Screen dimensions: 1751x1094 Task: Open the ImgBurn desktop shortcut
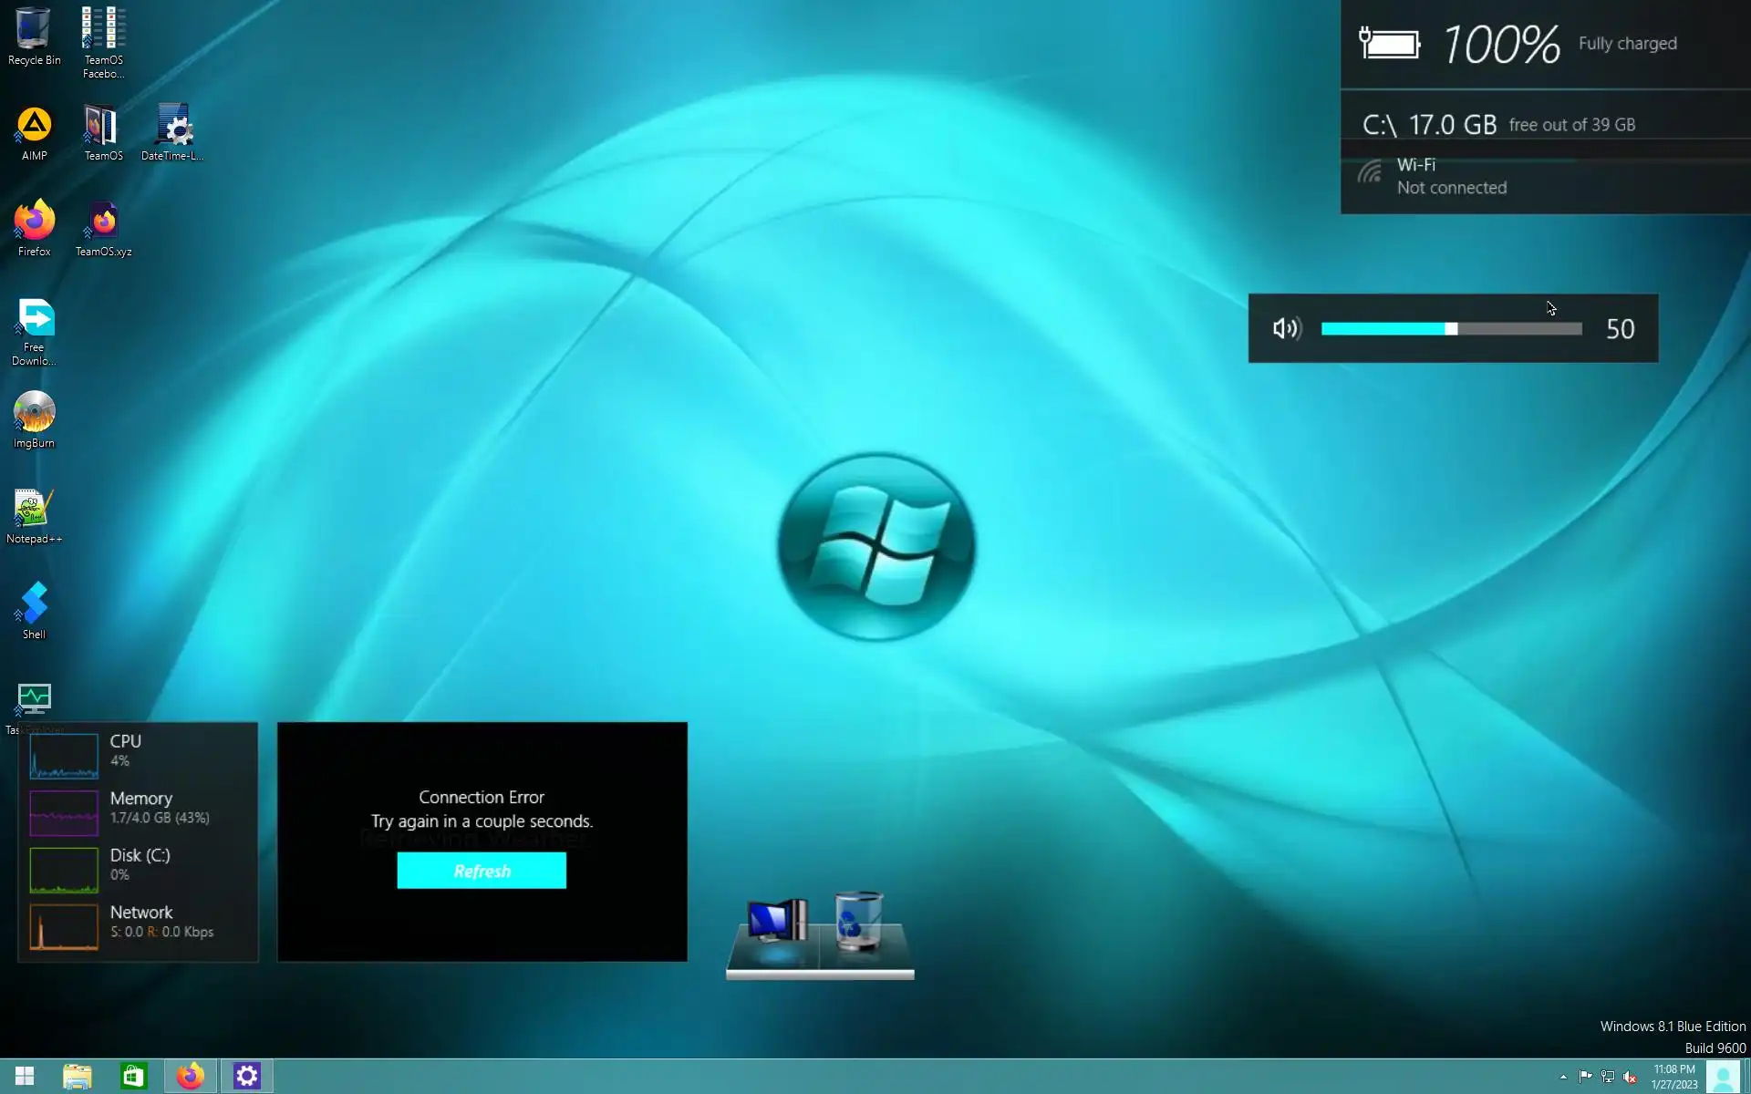click(x=34, y=418)
